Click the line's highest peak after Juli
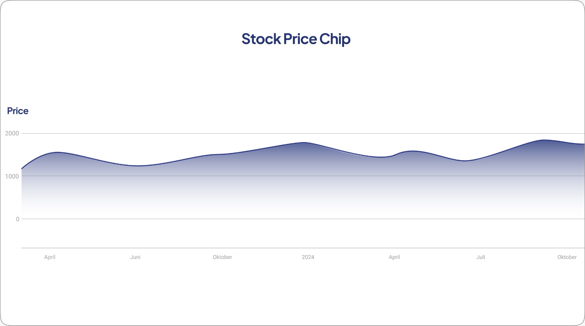This screenshot has height=326, width=585. (x=544, y=140)
